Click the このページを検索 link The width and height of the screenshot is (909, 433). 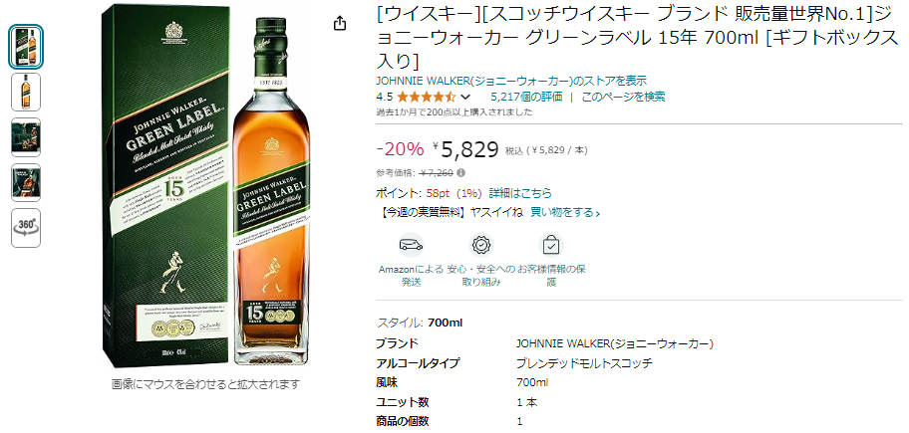pos(623,97)
